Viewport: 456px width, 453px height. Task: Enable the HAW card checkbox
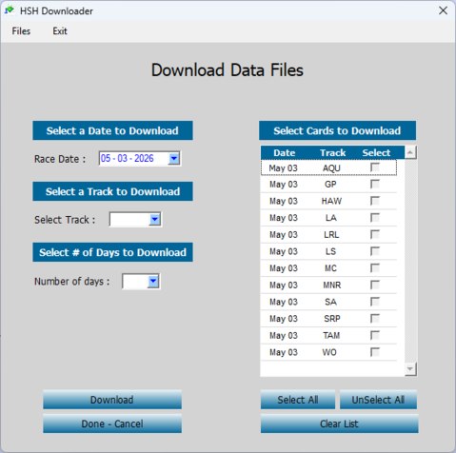coord(375,201)
